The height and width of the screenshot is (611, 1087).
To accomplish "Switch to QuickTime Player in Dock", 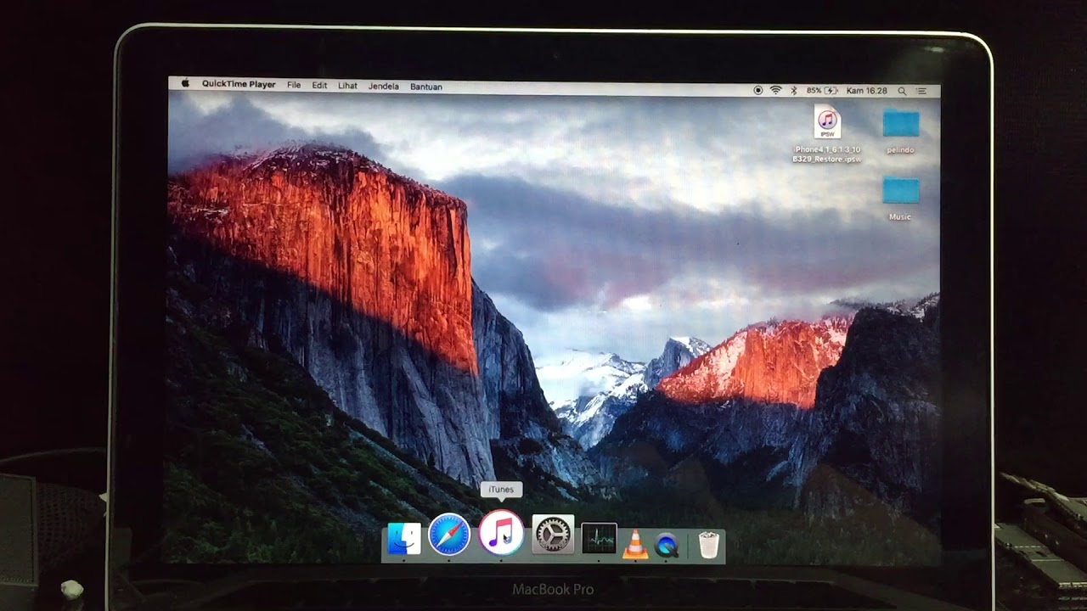I will coord(667,545).
